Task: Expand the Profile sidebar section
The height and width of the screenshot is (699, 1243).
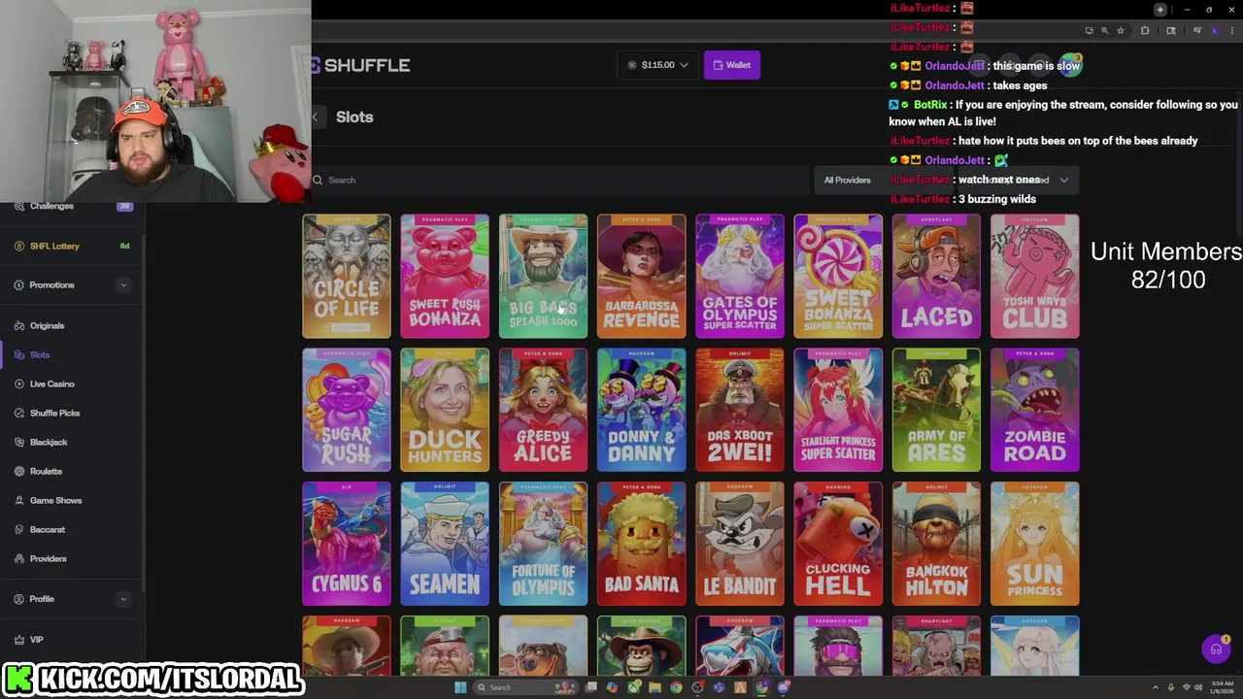Action: coord(122,599)
